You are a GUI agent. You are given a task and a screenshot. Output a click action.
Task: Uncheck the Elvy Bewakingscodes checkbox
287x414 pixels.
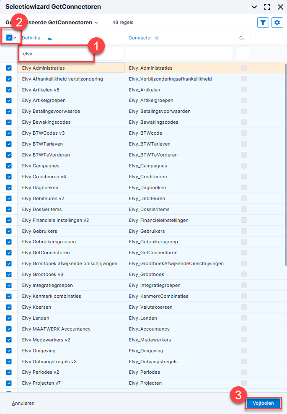tap(9, 122)
